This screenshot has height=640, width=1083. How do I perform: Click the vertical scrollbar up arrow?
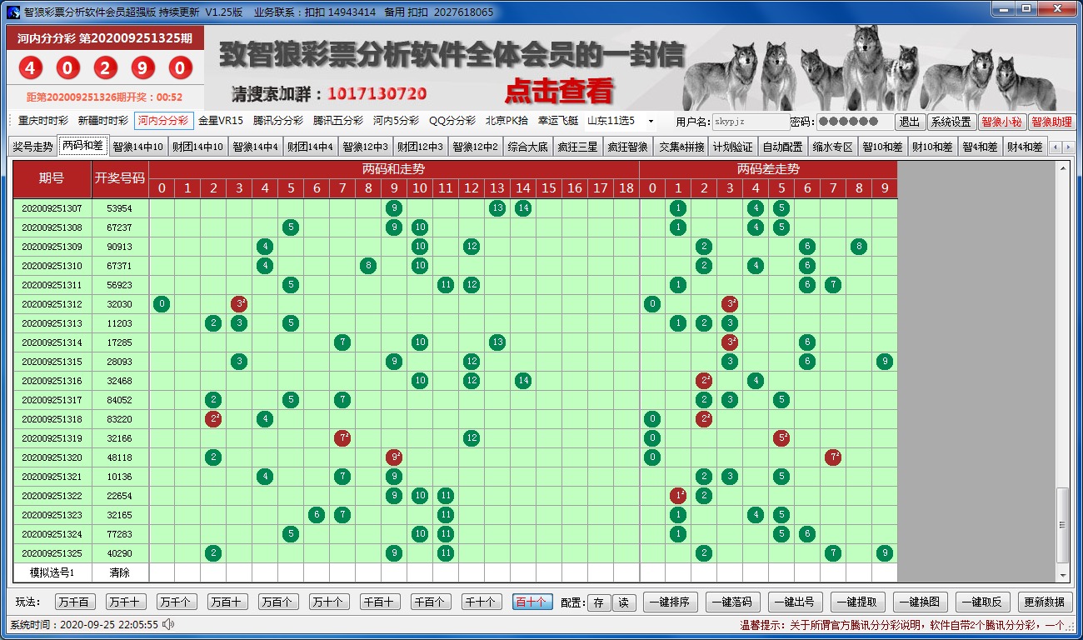click(1062, 167)
